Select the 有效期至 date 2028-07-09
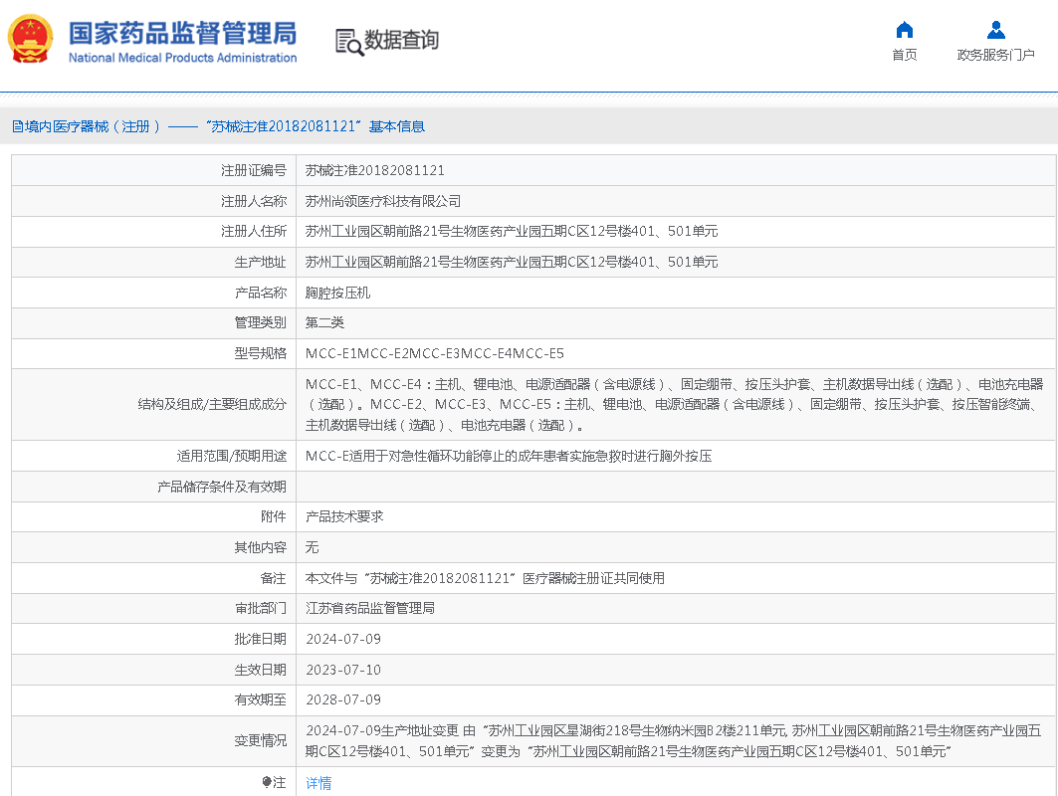This screenshot has width=1058, height=796. [x=342, y=699]
